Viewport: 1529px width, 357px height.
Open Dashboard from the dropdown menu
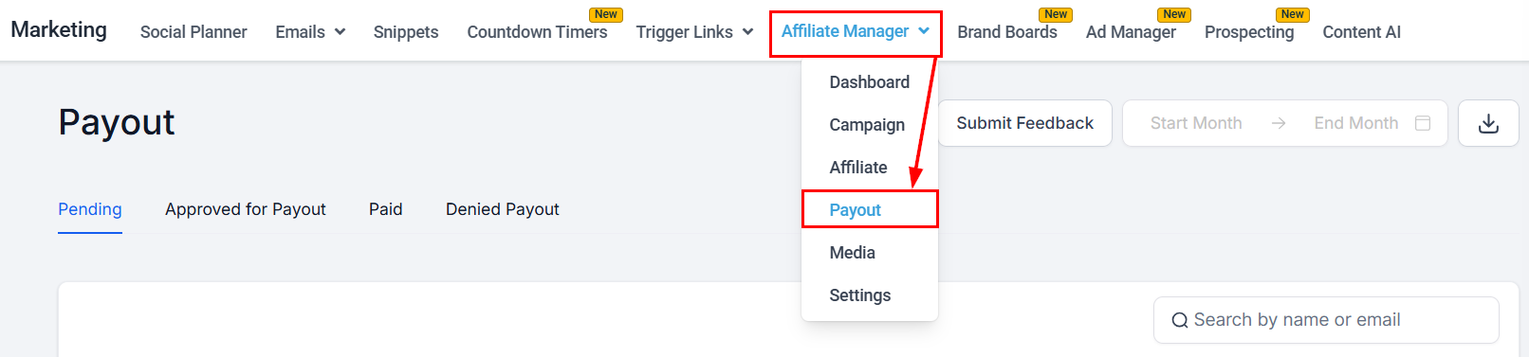point(869,82)
